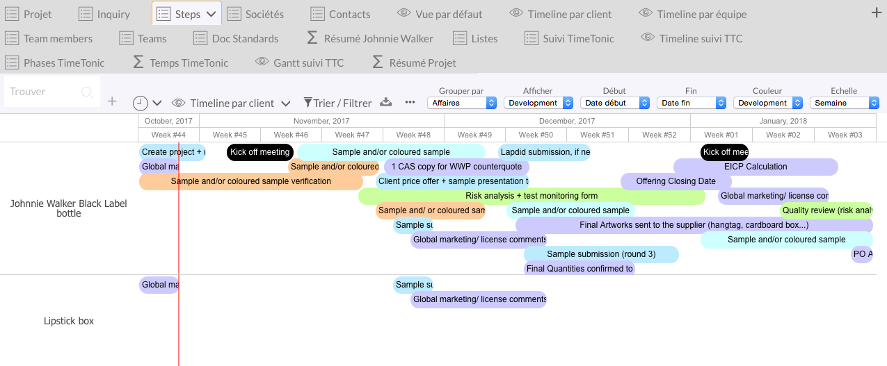Screen dimensions: 887x366
Task: Open the Couleur Development dropdown
Action: (768, 103)
